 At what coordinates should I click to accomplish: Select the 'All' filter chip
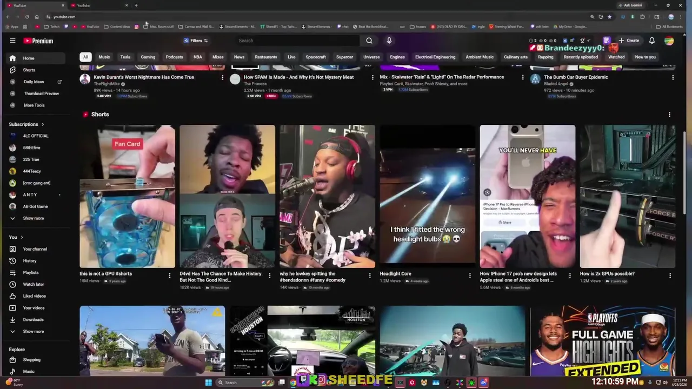tap(85, 57)
